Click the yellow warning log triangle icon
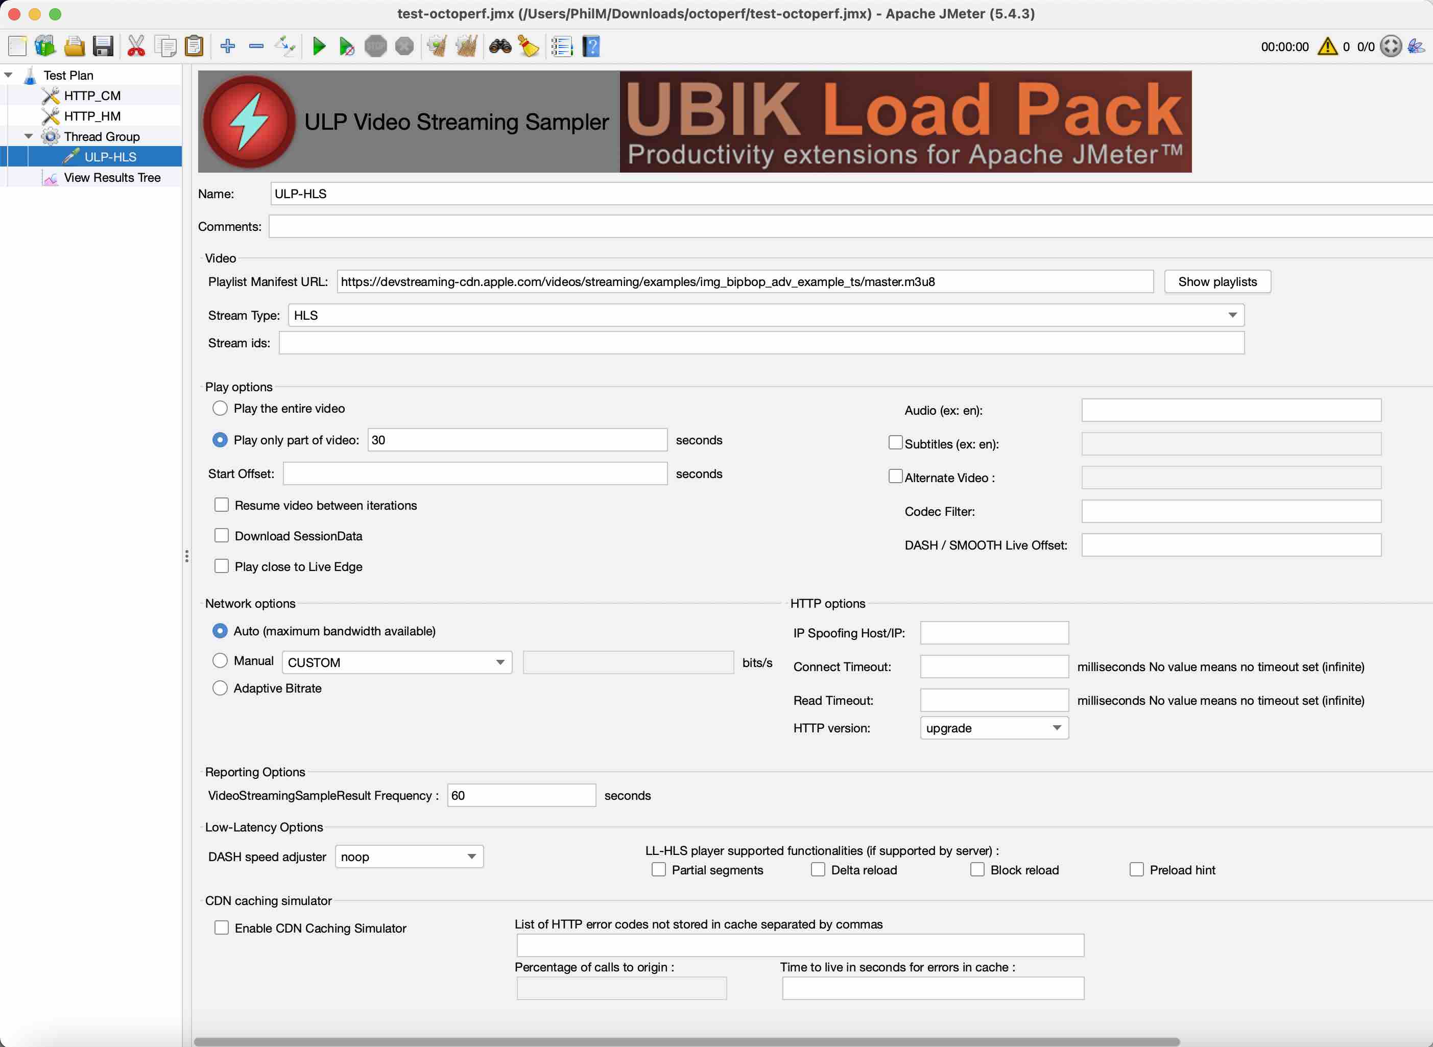 click(x=1327, y=46)
